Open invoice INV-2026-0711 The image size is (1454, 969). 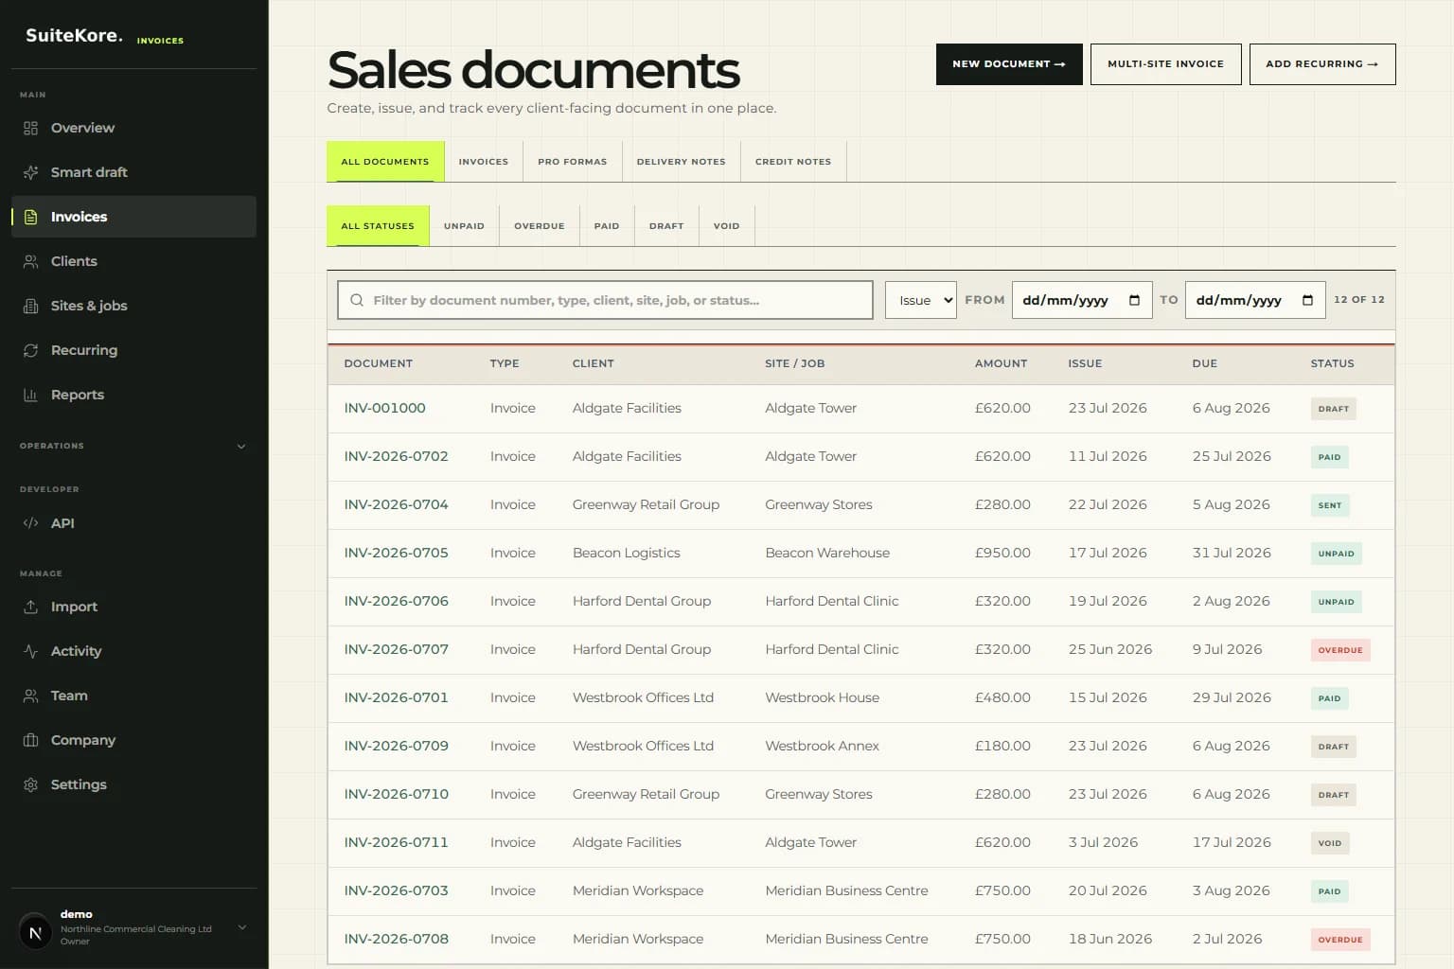click(x=396, y=842)
